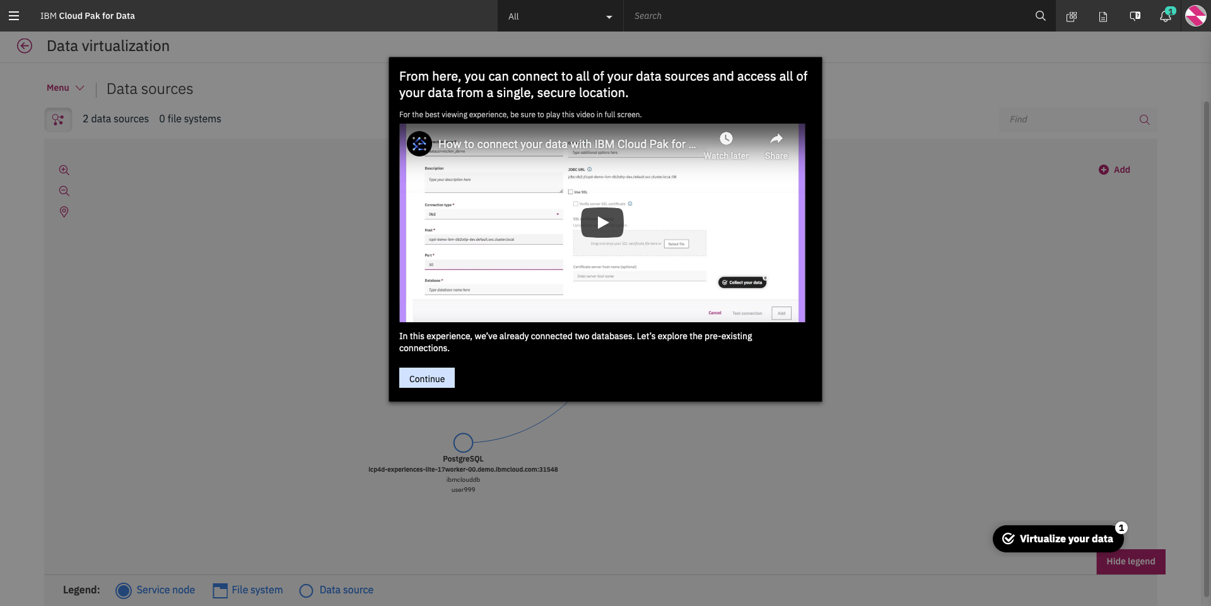Open the services catalog grid icon
The width and height of the screenshot is (1211, 606).
[1071, 16]
